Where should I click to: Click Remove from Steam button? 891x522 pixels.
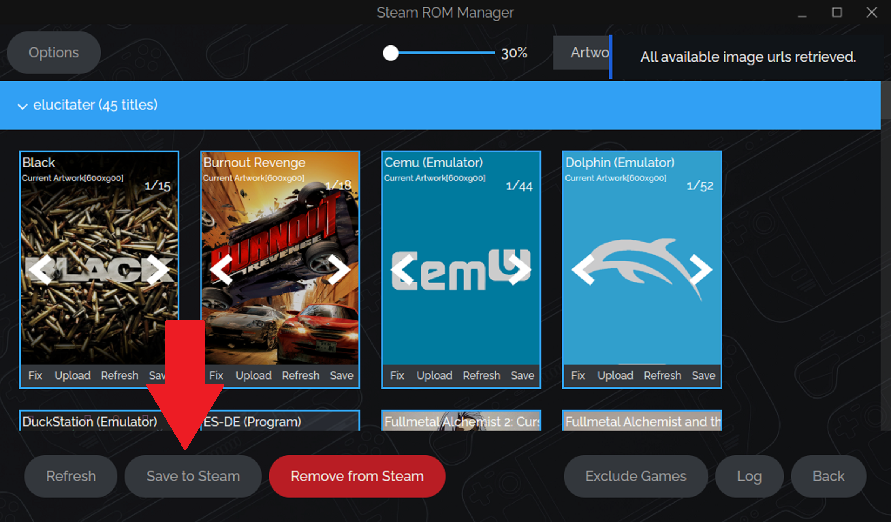coord(356,476)
